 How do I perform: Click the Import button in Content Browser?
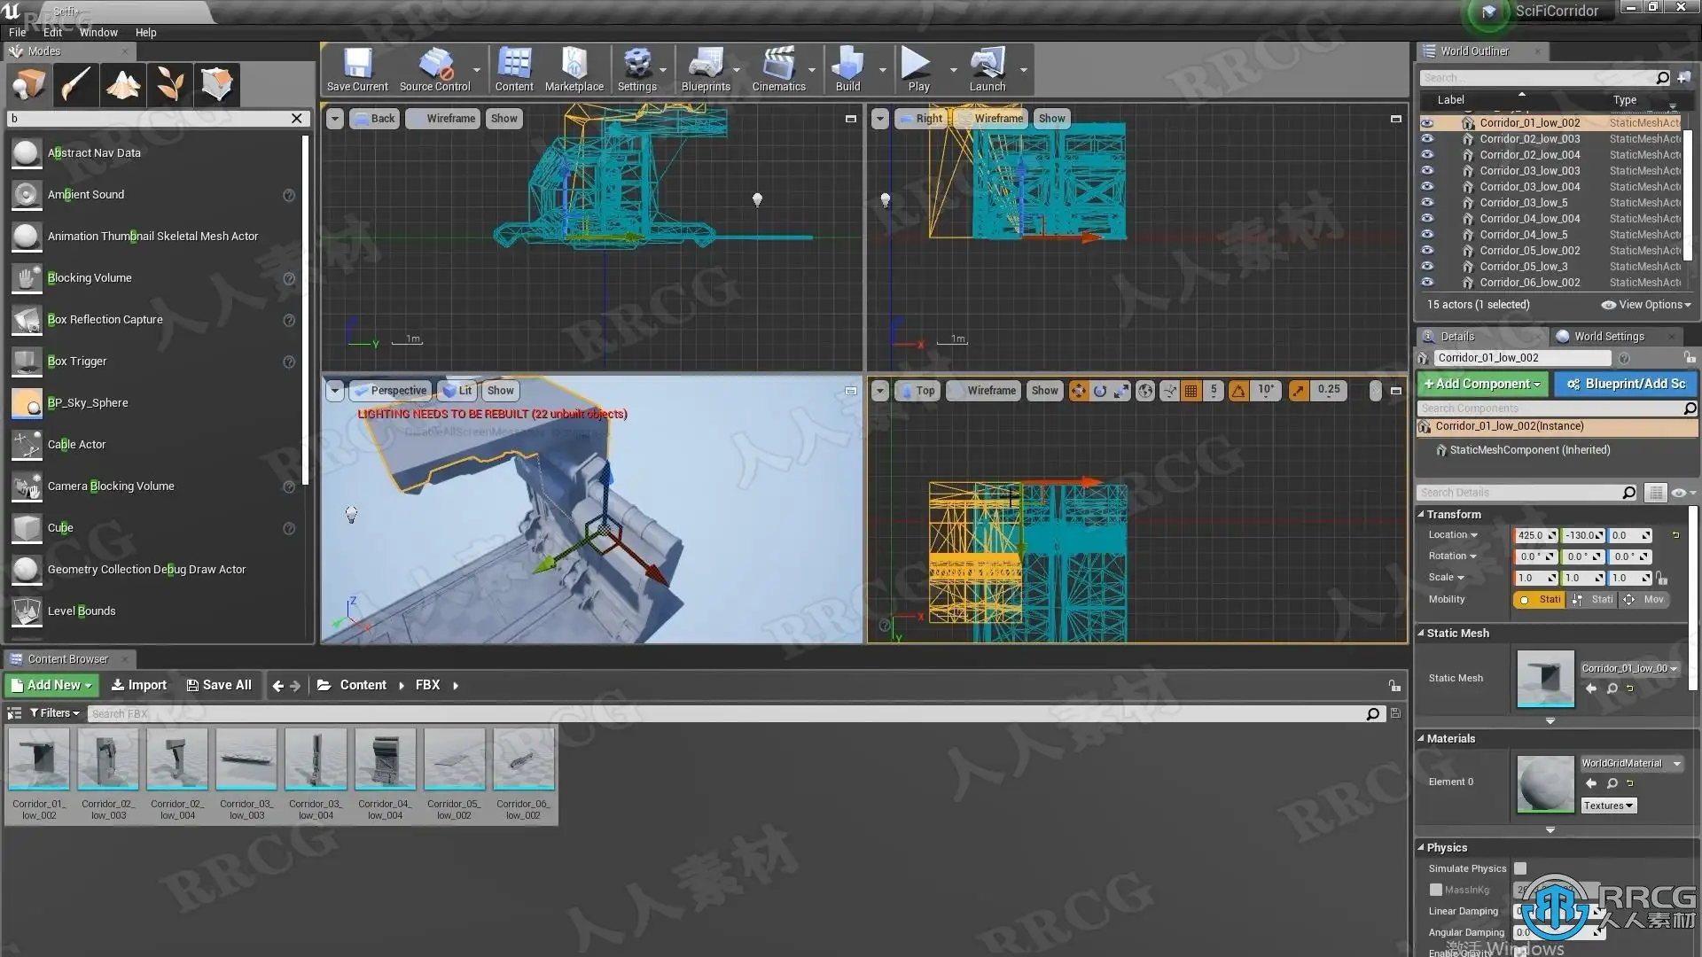pyautogui.click(x=139, y=685)
